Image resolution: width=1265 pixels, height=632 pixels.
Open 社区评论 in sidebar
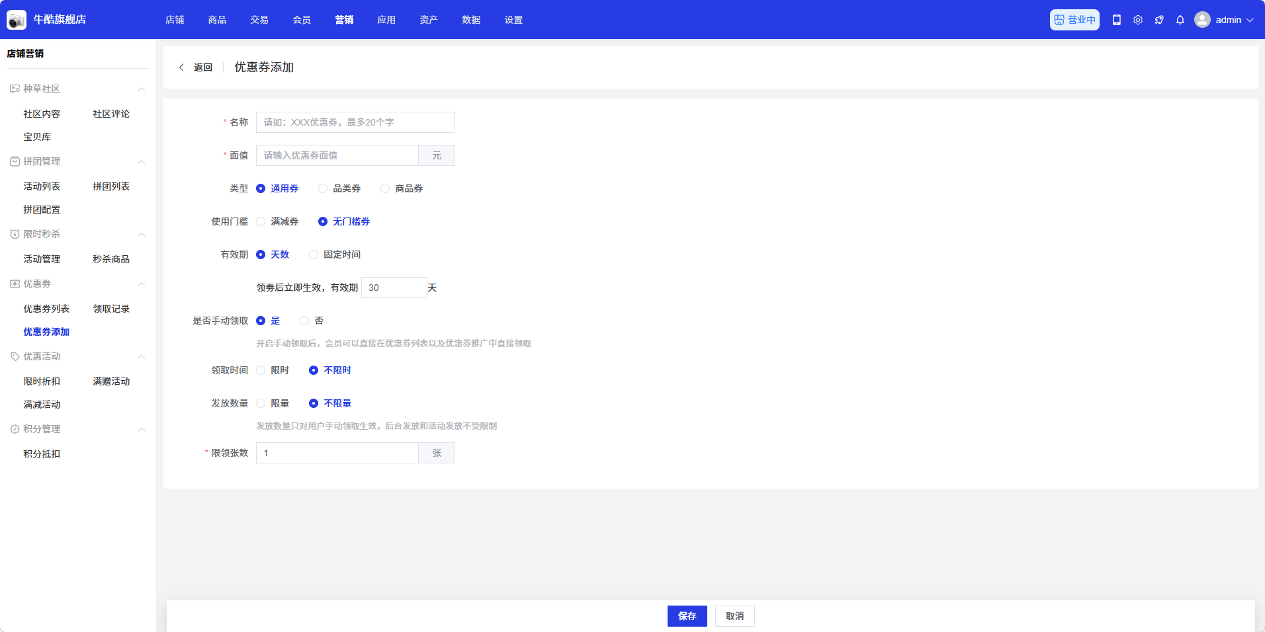[111, 114]
